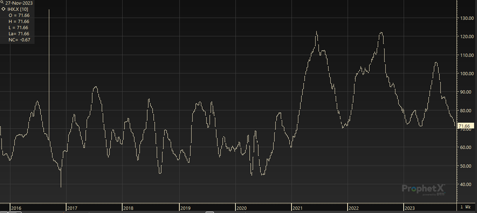The width and height of the screenshot is (477, 213).
Task: Open the 1 Wk interval selector
Action: [x=465, y=207]
